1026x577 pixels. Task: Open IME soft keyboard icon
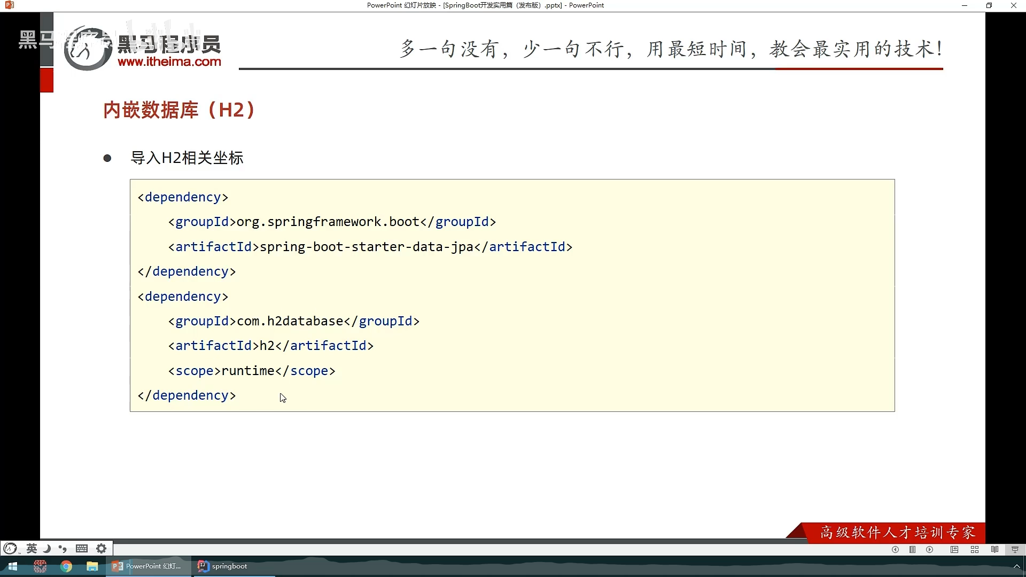pos(82,548)
